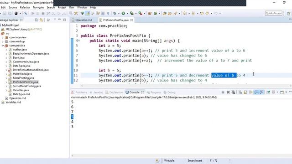This screenshot has width=292, height=164.
Task: Open the New Console View dropdown
Action: [x=286, y=92]
